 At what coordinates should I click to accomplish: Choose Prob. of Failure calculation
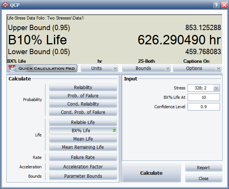[83, 96]
